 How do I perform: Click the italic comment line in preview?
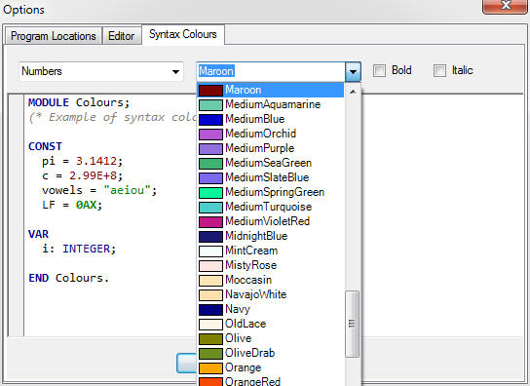[113, 117]
